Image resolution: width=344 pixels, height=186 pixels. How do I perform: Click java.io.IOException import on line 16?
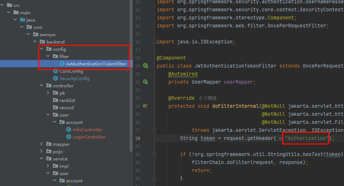(x=205, y=42)
